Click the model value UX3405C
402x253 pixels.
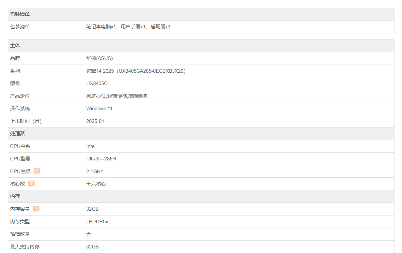[97, 83]
